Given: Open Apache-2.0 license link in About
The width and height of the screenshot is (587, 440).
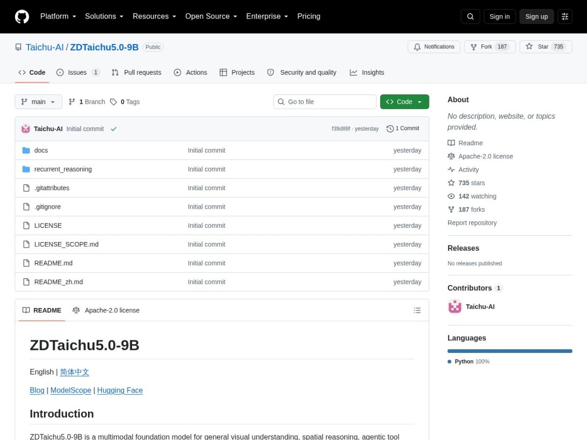Looking at the screenshot, I should pyautogui.click(x=480, y=156).
